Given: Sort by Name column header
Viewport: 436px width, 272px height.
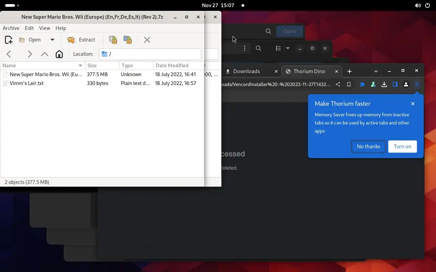Looking at the screenshot, I should (43, 66).
